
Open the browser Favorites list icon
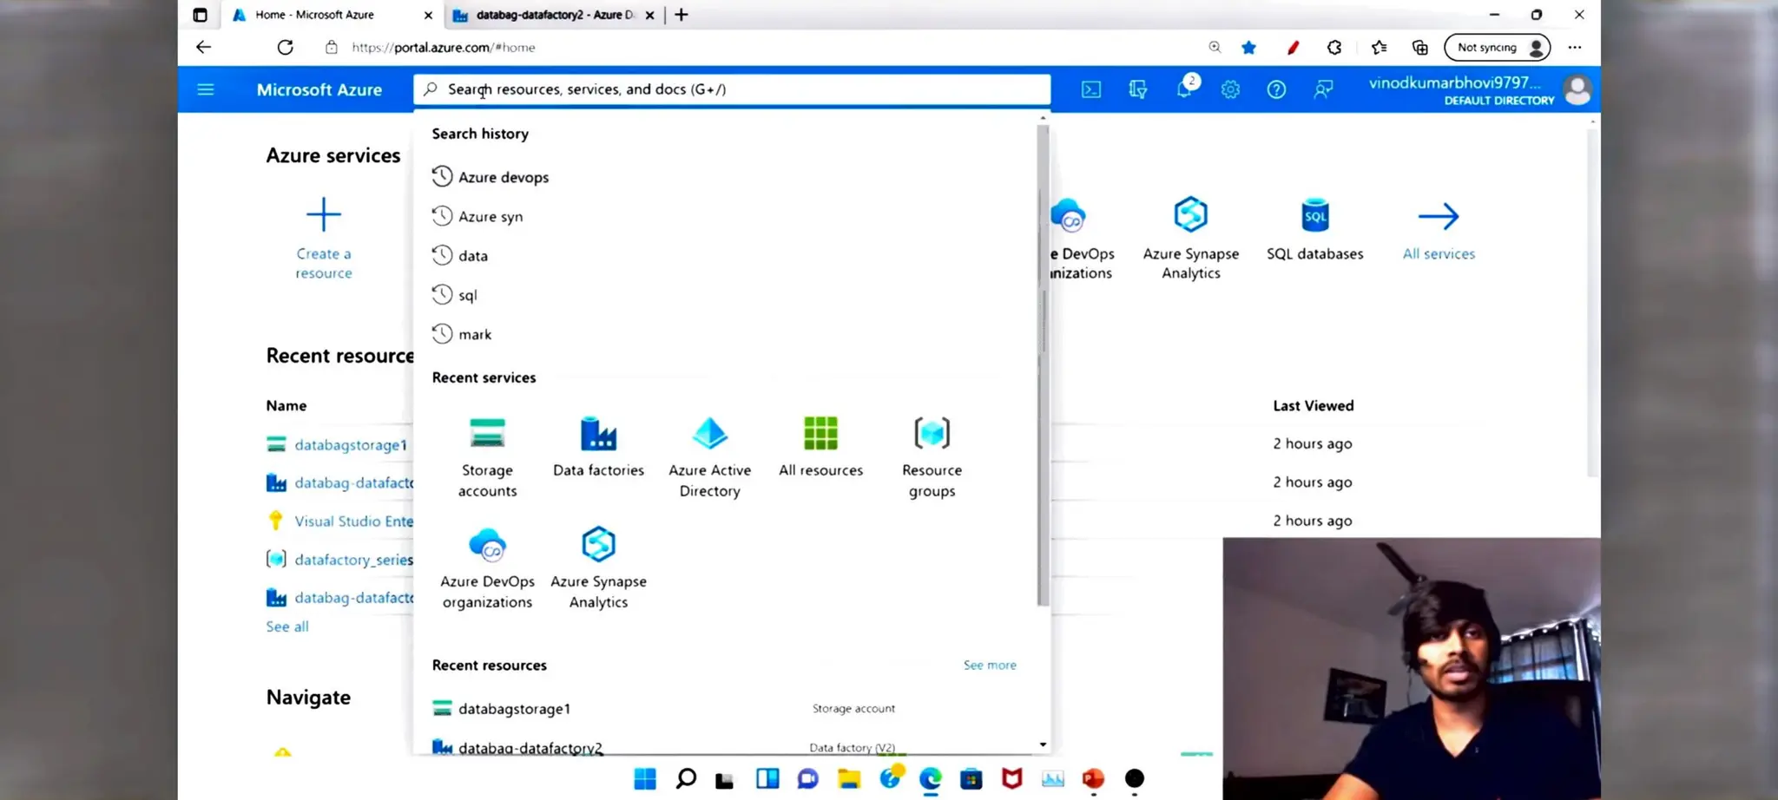tap(1379, 47)
